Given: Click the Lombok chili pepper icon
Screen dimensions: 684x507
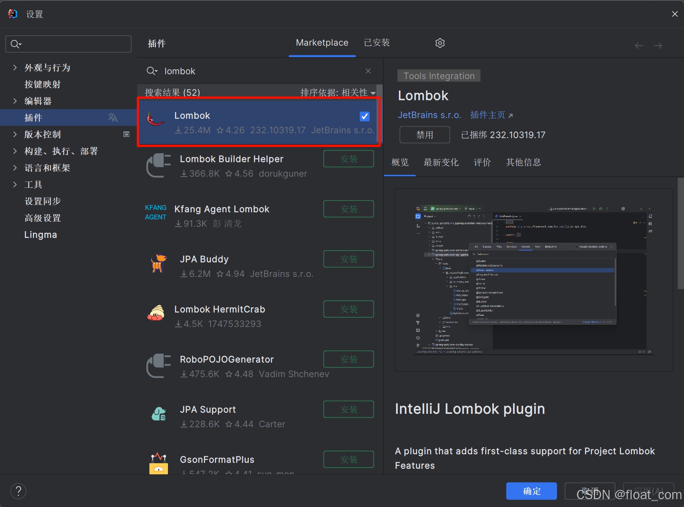Looking at the screenshot, I should (x=156, y=119).
